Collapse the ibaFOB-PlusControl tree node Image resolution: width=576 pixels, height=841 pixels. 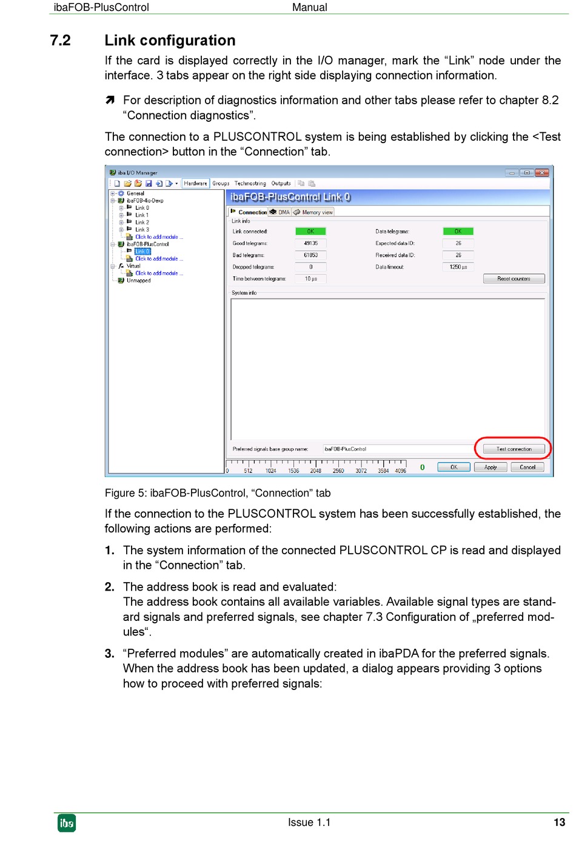(x=113, y=244)
